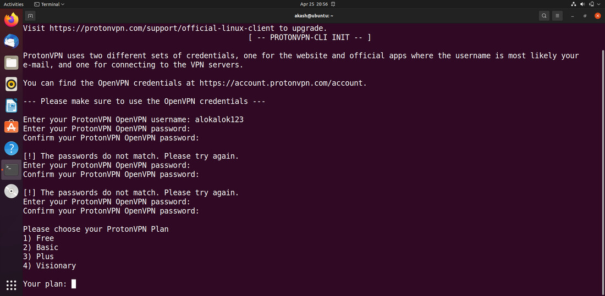Open the system status menu arrow
This screenshot has width=605, height=296.
coord(598,4)
